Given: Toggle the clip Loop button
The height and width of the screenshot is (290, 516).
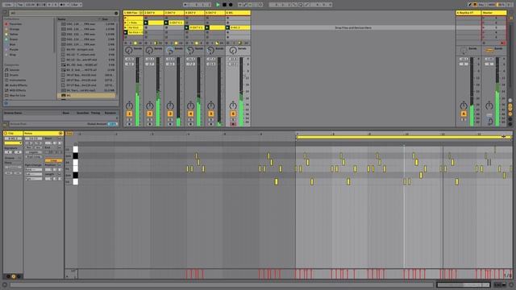Looking at the screenshot, I should pos(53,160).
